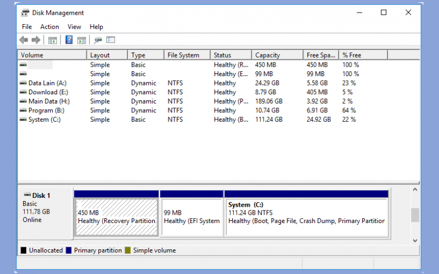
Task: Click the scroll down arrow in disk pane
Action: (415, 241)
